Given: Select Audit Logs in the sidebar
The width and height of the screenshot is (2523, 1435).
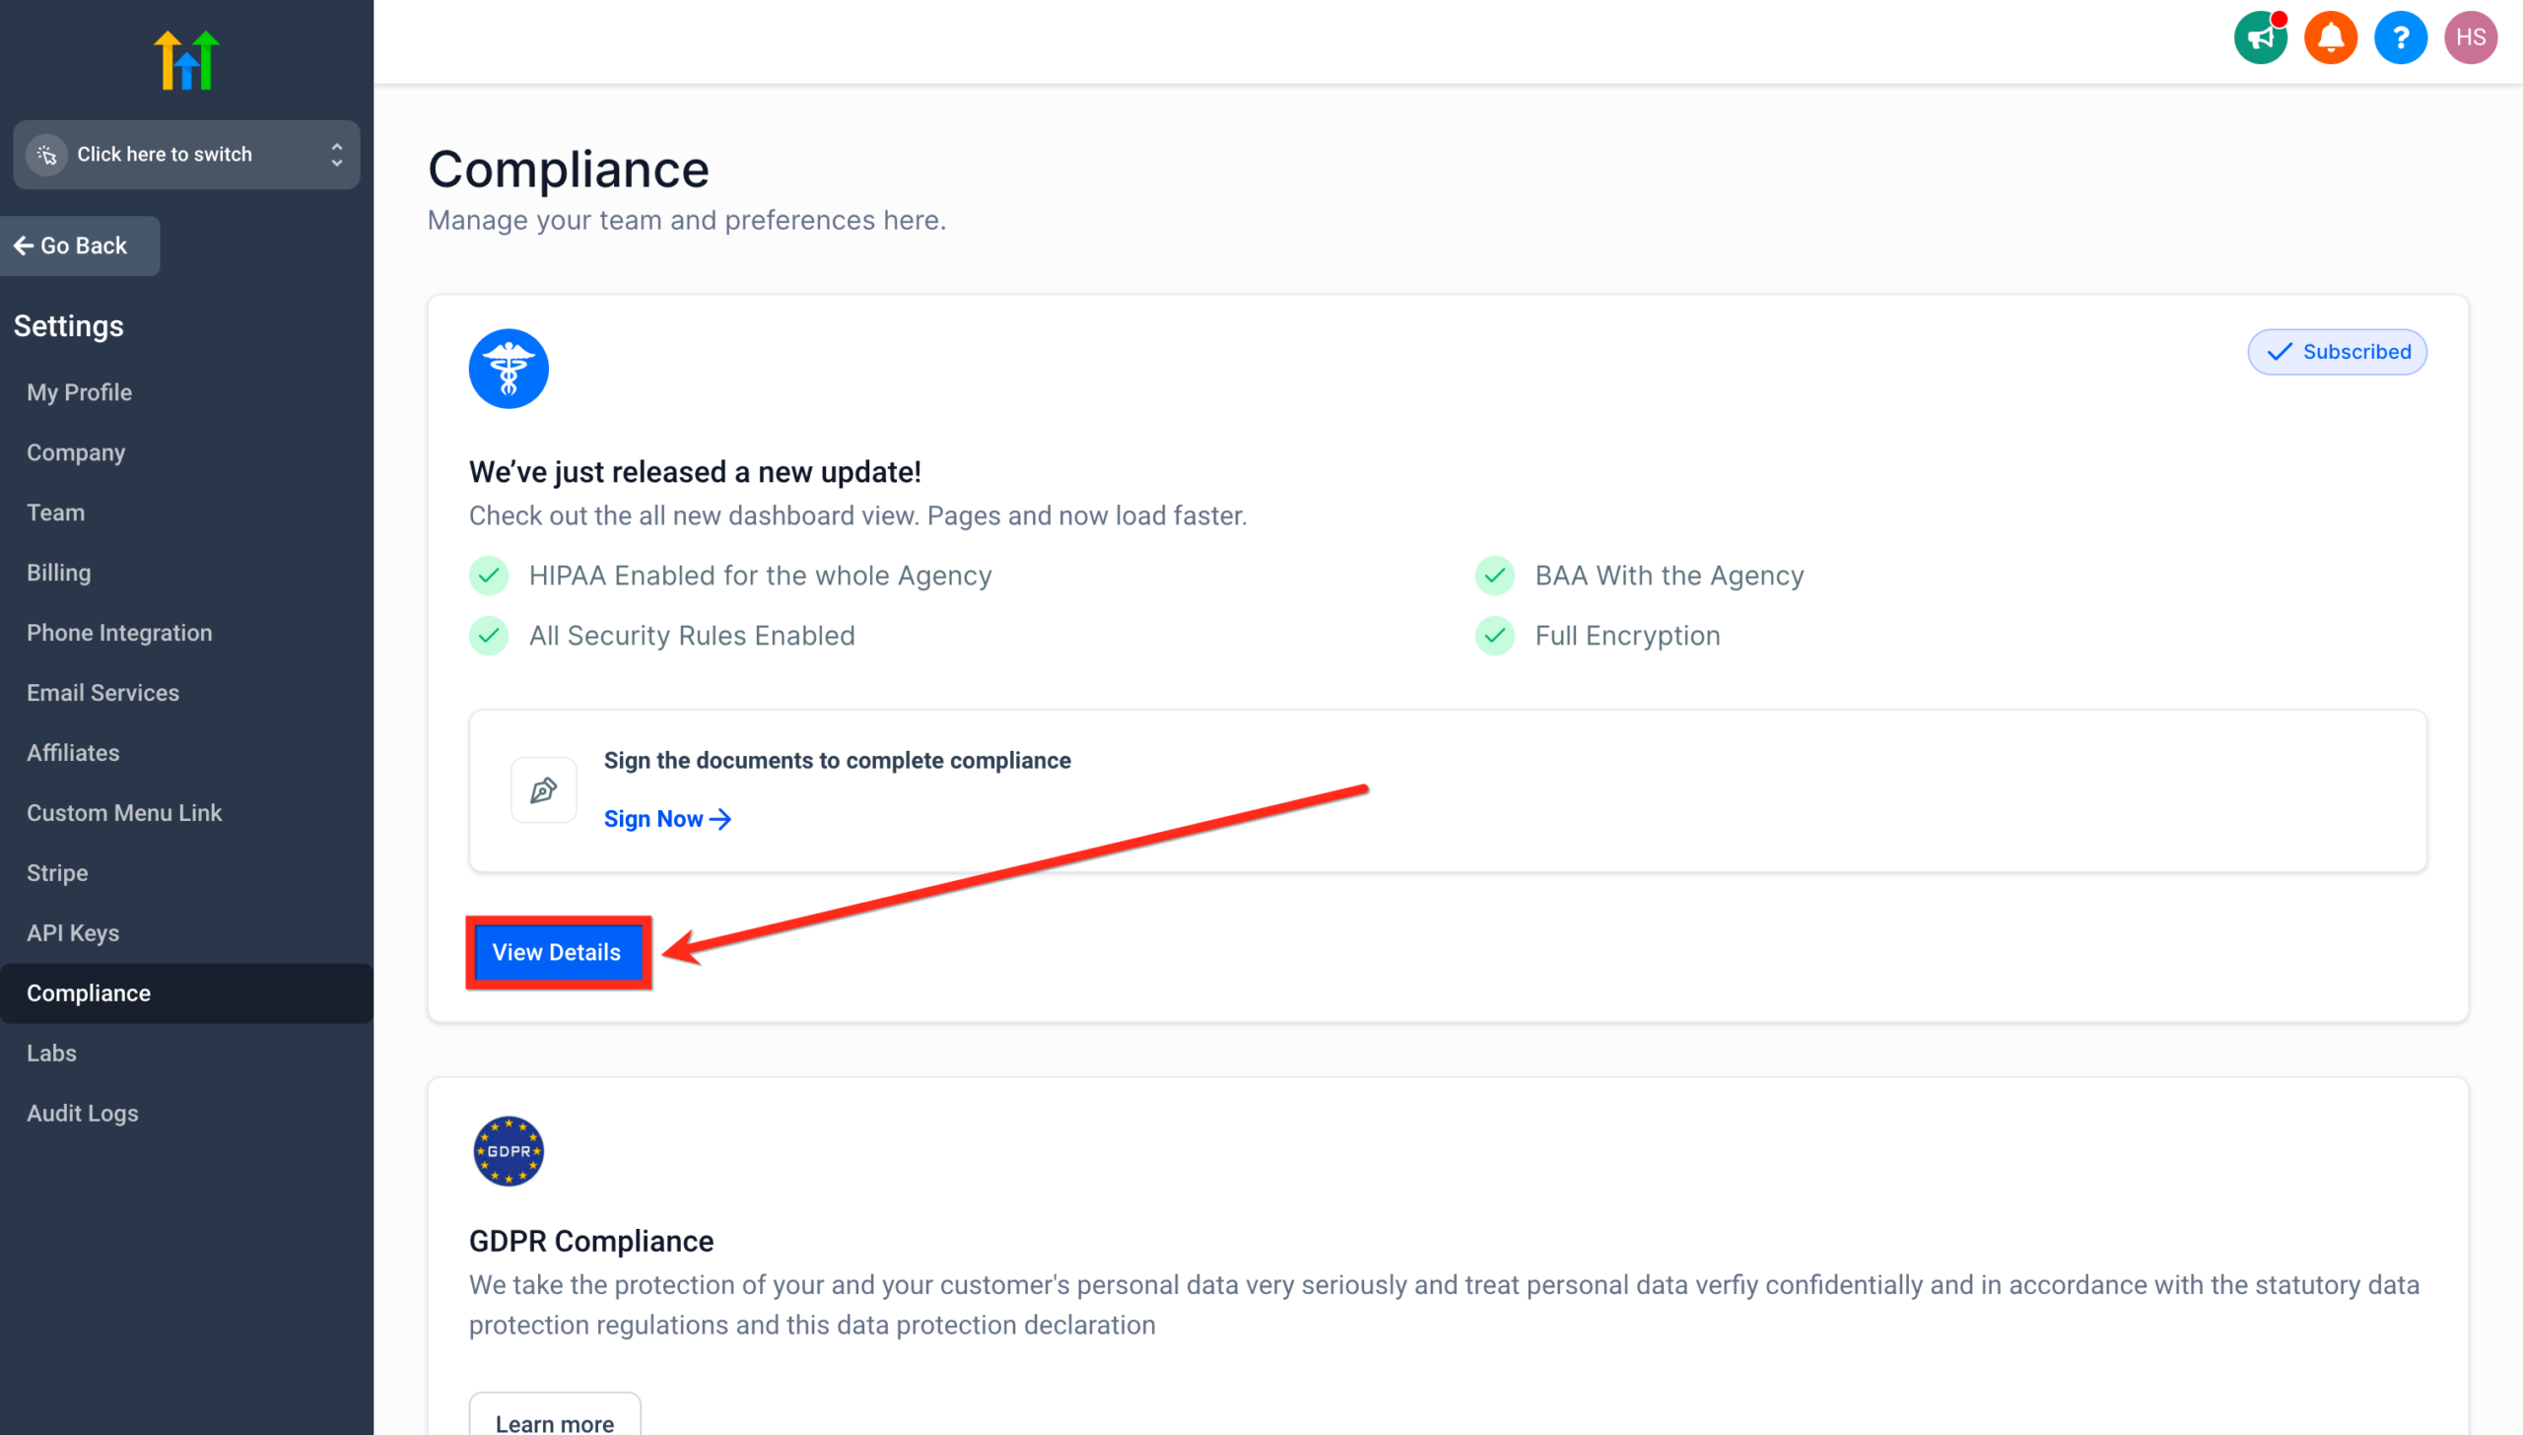Looking at the screenshot, I should click(83, 1113).
